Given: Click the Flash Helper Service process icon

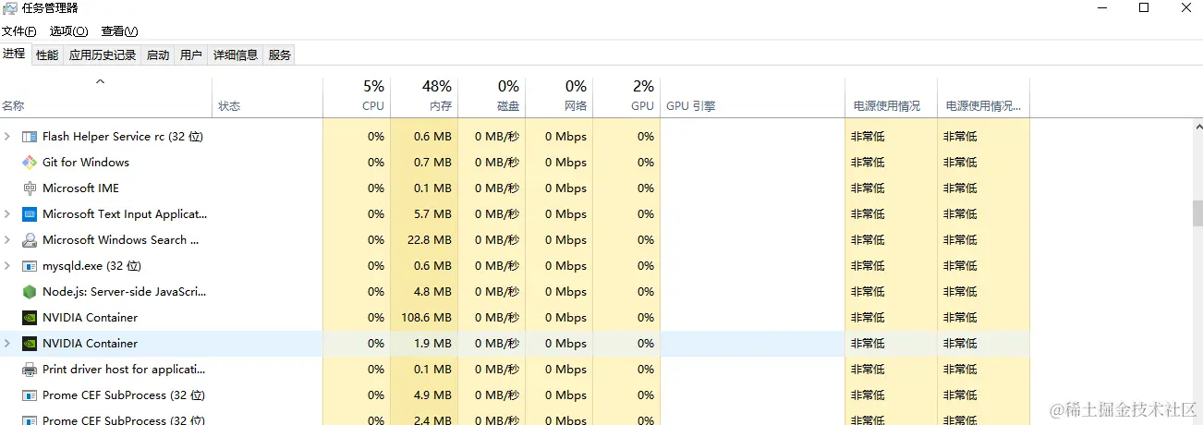Looking at the screenshot, I should tap(29, 137).
